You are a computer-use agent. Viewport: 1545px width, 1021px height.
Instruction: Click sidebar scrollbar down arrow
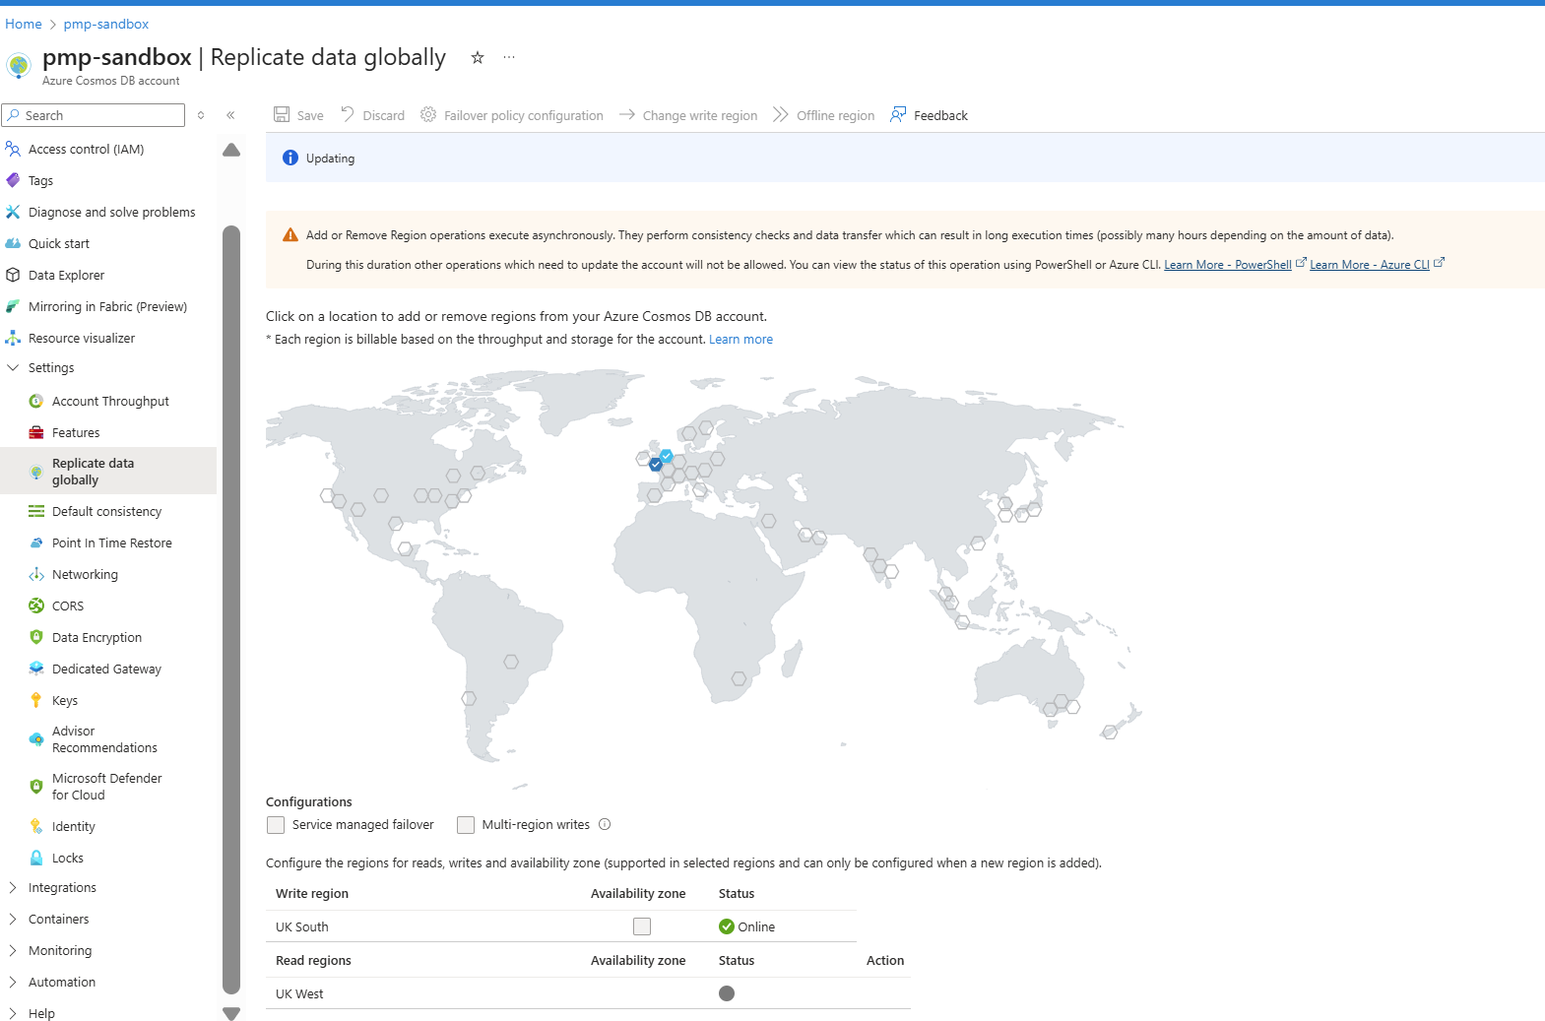point(231,1013)
